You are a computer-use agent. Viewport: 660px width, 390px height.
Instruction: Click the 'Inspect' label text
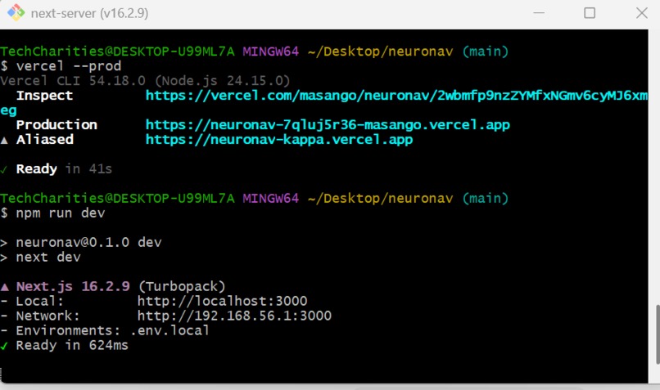[44, 96]
